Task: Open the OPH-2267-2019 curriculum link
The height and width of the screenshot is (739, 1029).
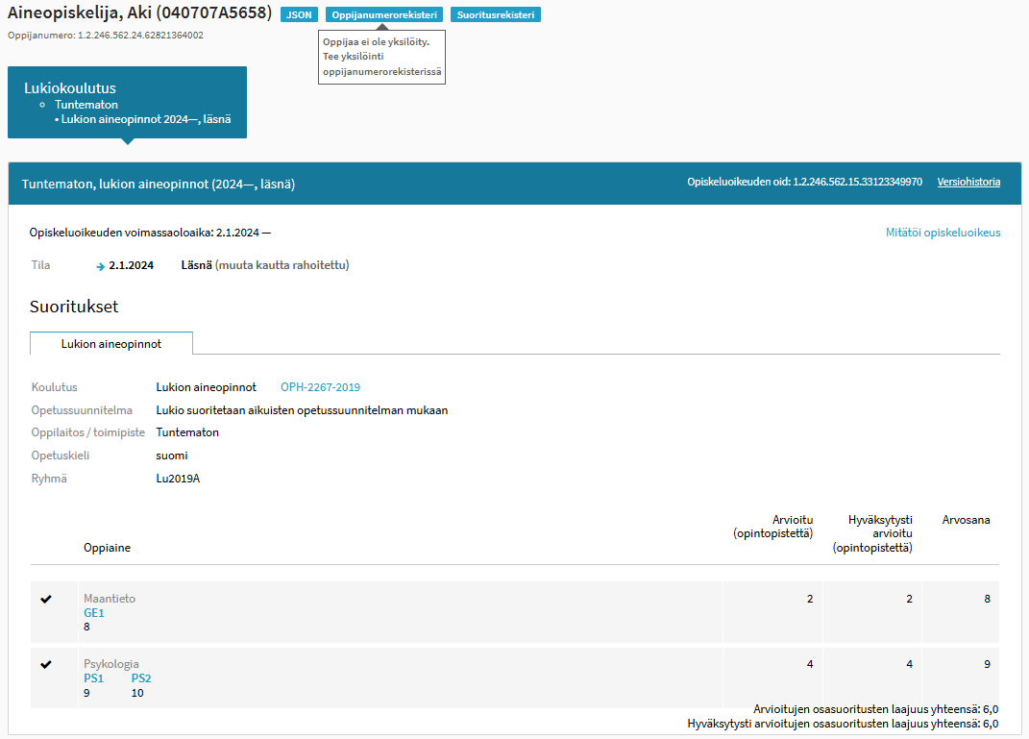Action: tap(320, 387)
